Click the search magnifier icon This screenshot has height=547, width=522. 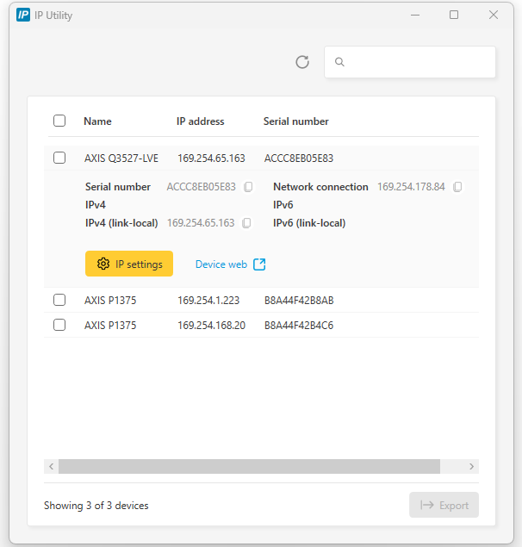[x=339, y=62]
